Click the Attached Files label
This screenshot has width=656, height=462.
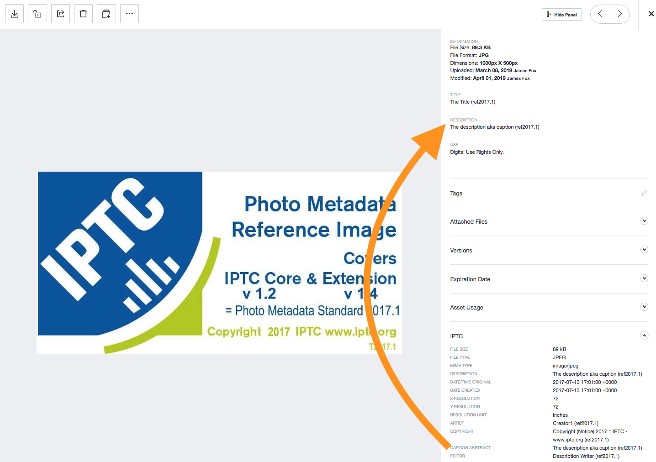(469, 222)
